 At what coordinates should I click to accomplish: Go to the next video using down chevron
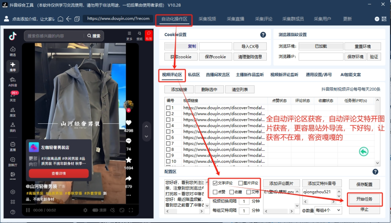[x=146, y=136]
